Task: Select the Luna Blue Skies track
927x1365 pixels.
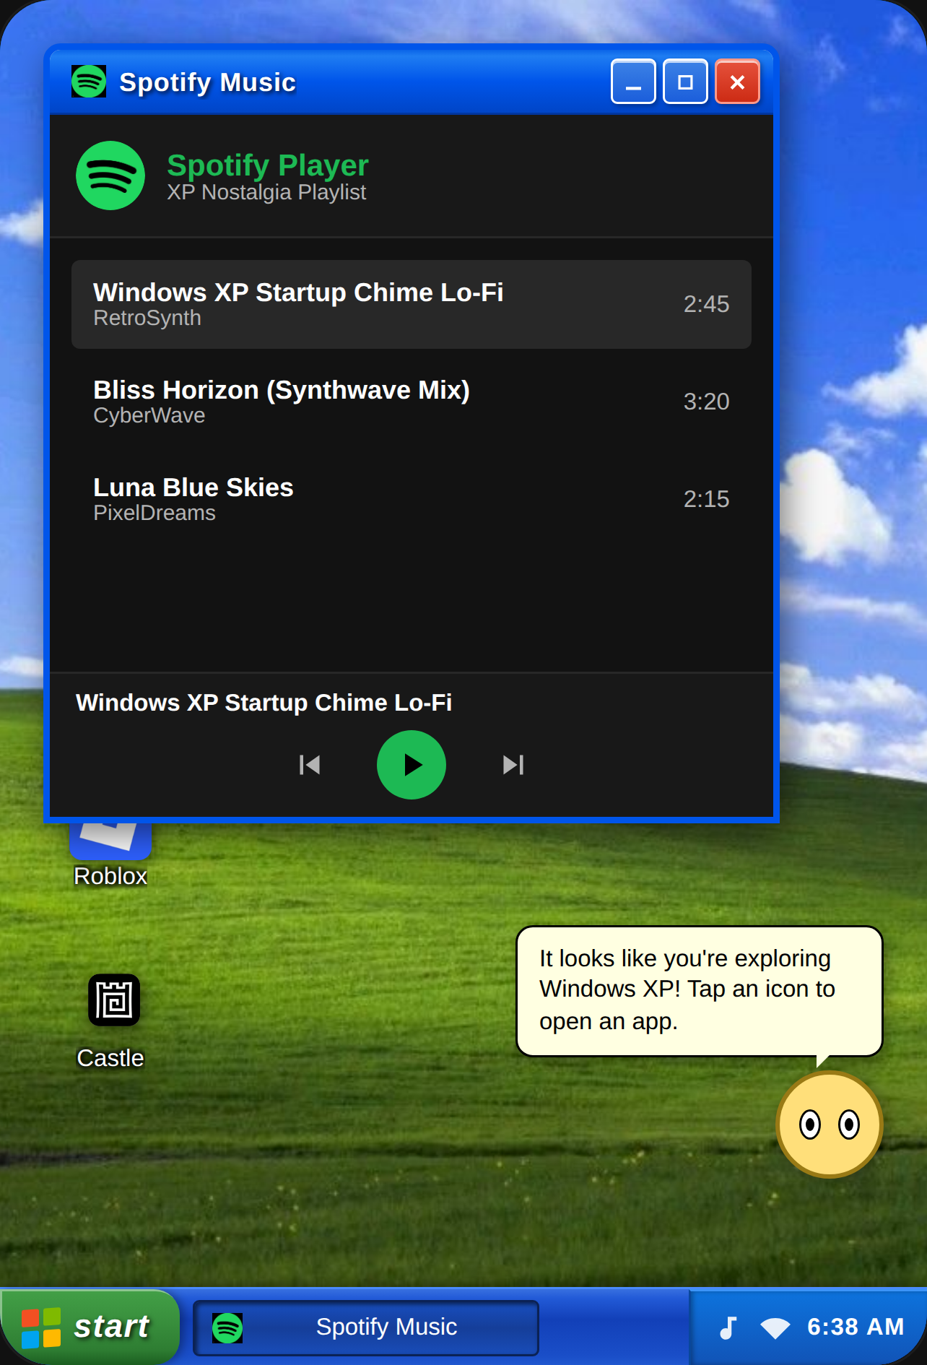Action: [412, 499]
